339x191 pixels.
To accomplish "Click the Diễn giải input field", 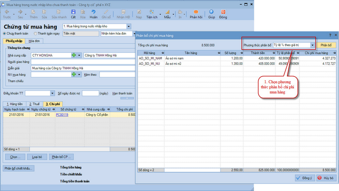I will [x=83, y=68].
